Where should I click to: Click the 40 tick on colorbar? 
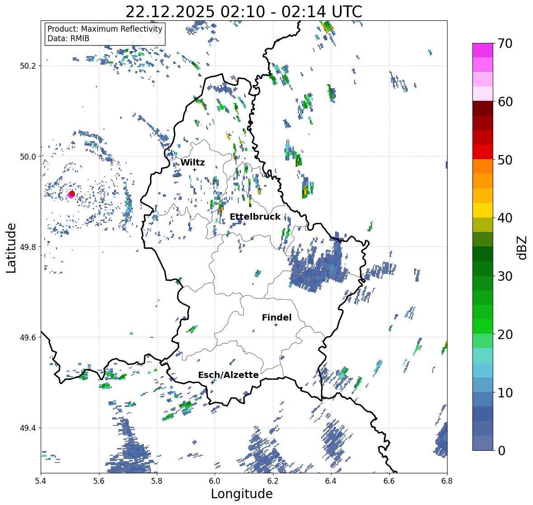[x=505, y=218]
